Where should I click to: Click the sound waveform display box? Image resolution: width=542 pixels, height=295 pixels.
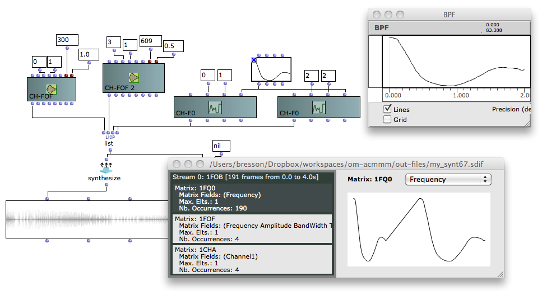[x=87, y=219]
